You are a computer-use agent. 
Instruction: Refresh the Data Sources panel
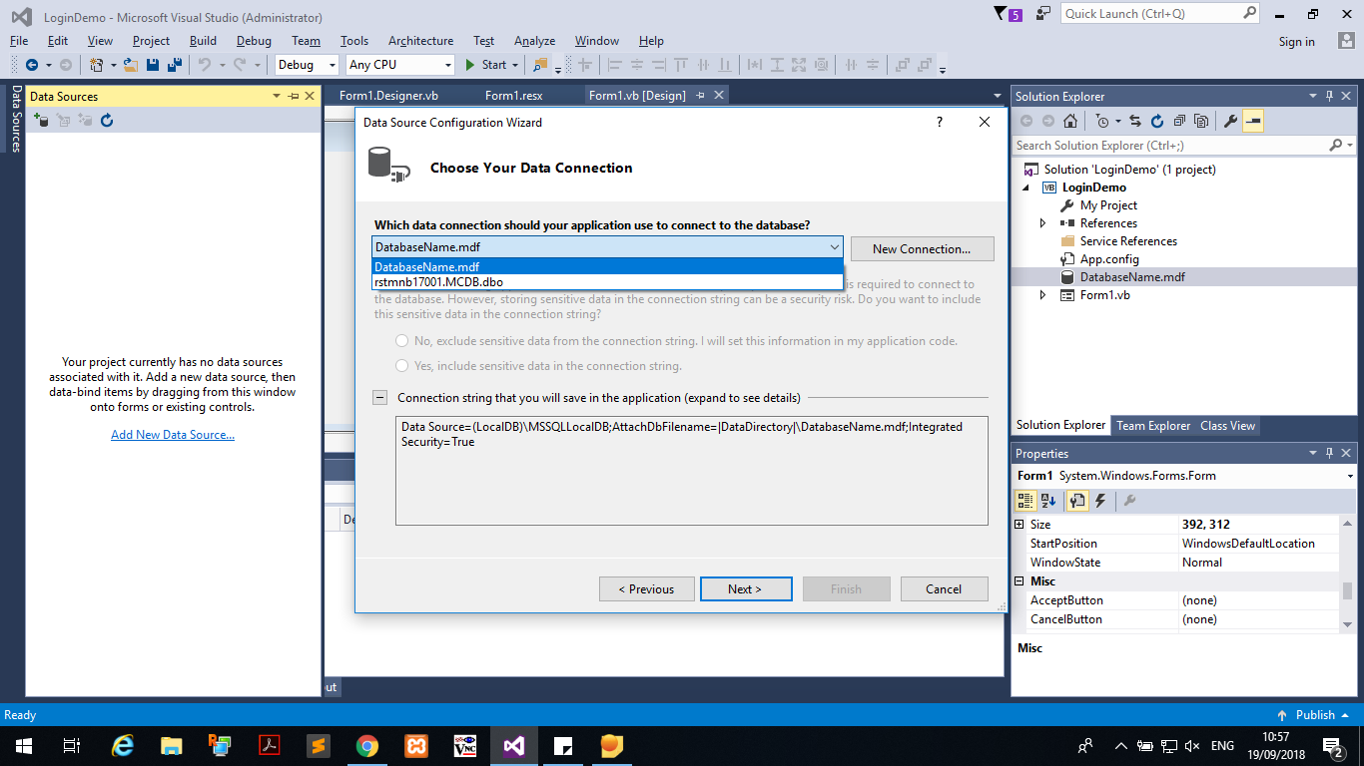107,120
